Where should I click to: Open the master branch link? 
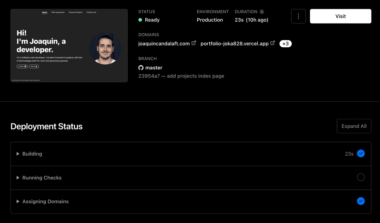[154, 68]
